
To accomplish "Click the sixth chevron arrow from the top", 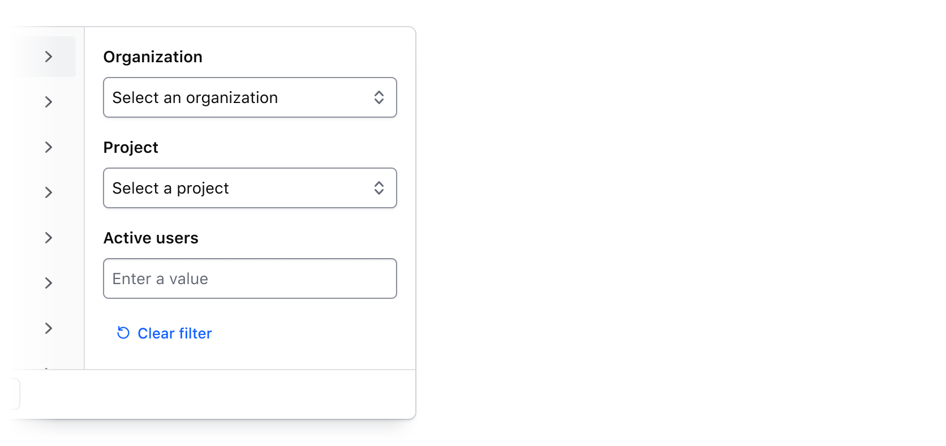I will pos(49,283).
